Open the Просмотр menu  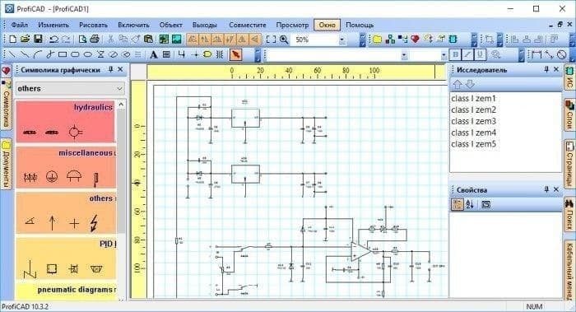click(292, 25)
